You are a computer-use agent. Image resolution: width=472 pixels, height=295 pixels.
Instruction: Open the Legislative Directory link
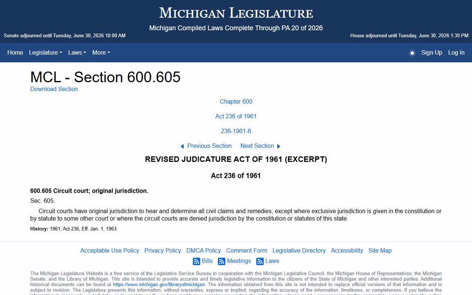click(x=299, y=250)
